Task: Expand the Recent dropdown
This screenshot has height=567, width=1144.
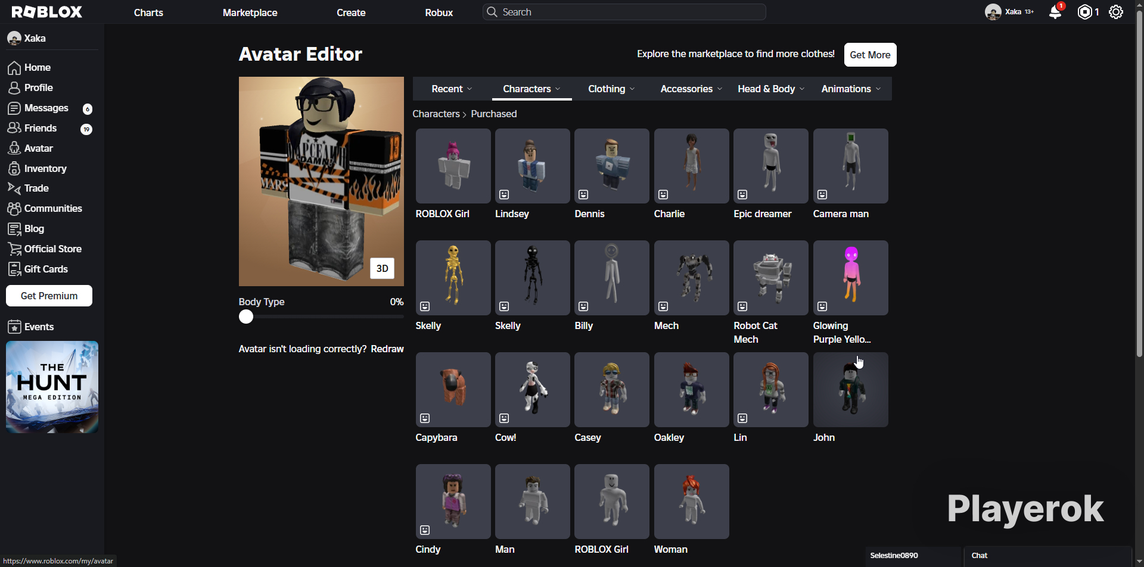Action: (452, 89)
